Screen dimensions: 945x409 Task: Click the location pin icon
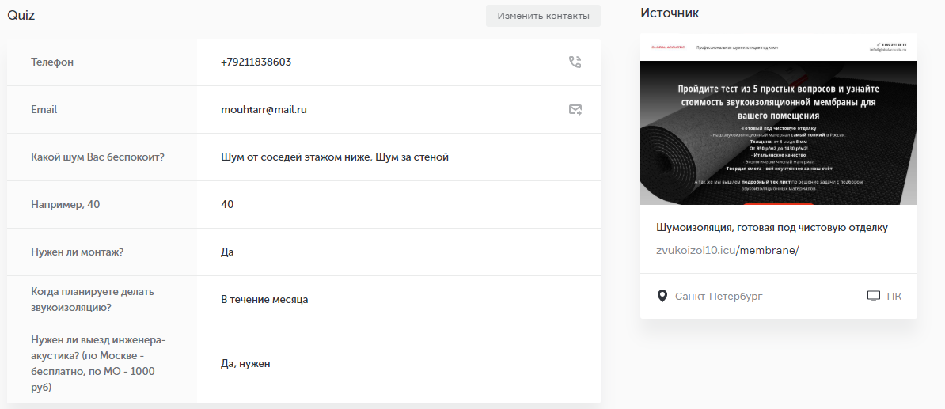(662, 296)
